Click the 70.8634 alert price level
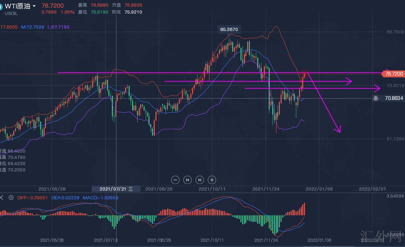Image resolution: width=405 pixels, height=247 pixels. point(394,98)
